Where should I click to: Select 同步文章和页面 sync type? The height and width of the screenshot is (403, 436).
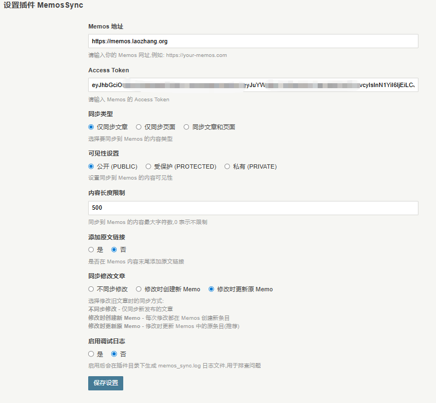[187, 127]
